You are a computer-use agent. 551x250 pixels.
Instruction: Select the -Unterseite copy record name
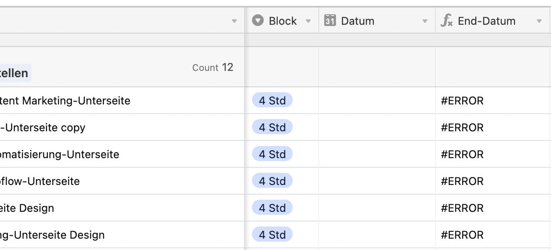[x=42, y=128]
